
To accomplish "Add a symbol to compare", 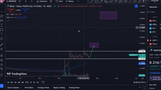I will pyautogui.click(x=20, y=1).
